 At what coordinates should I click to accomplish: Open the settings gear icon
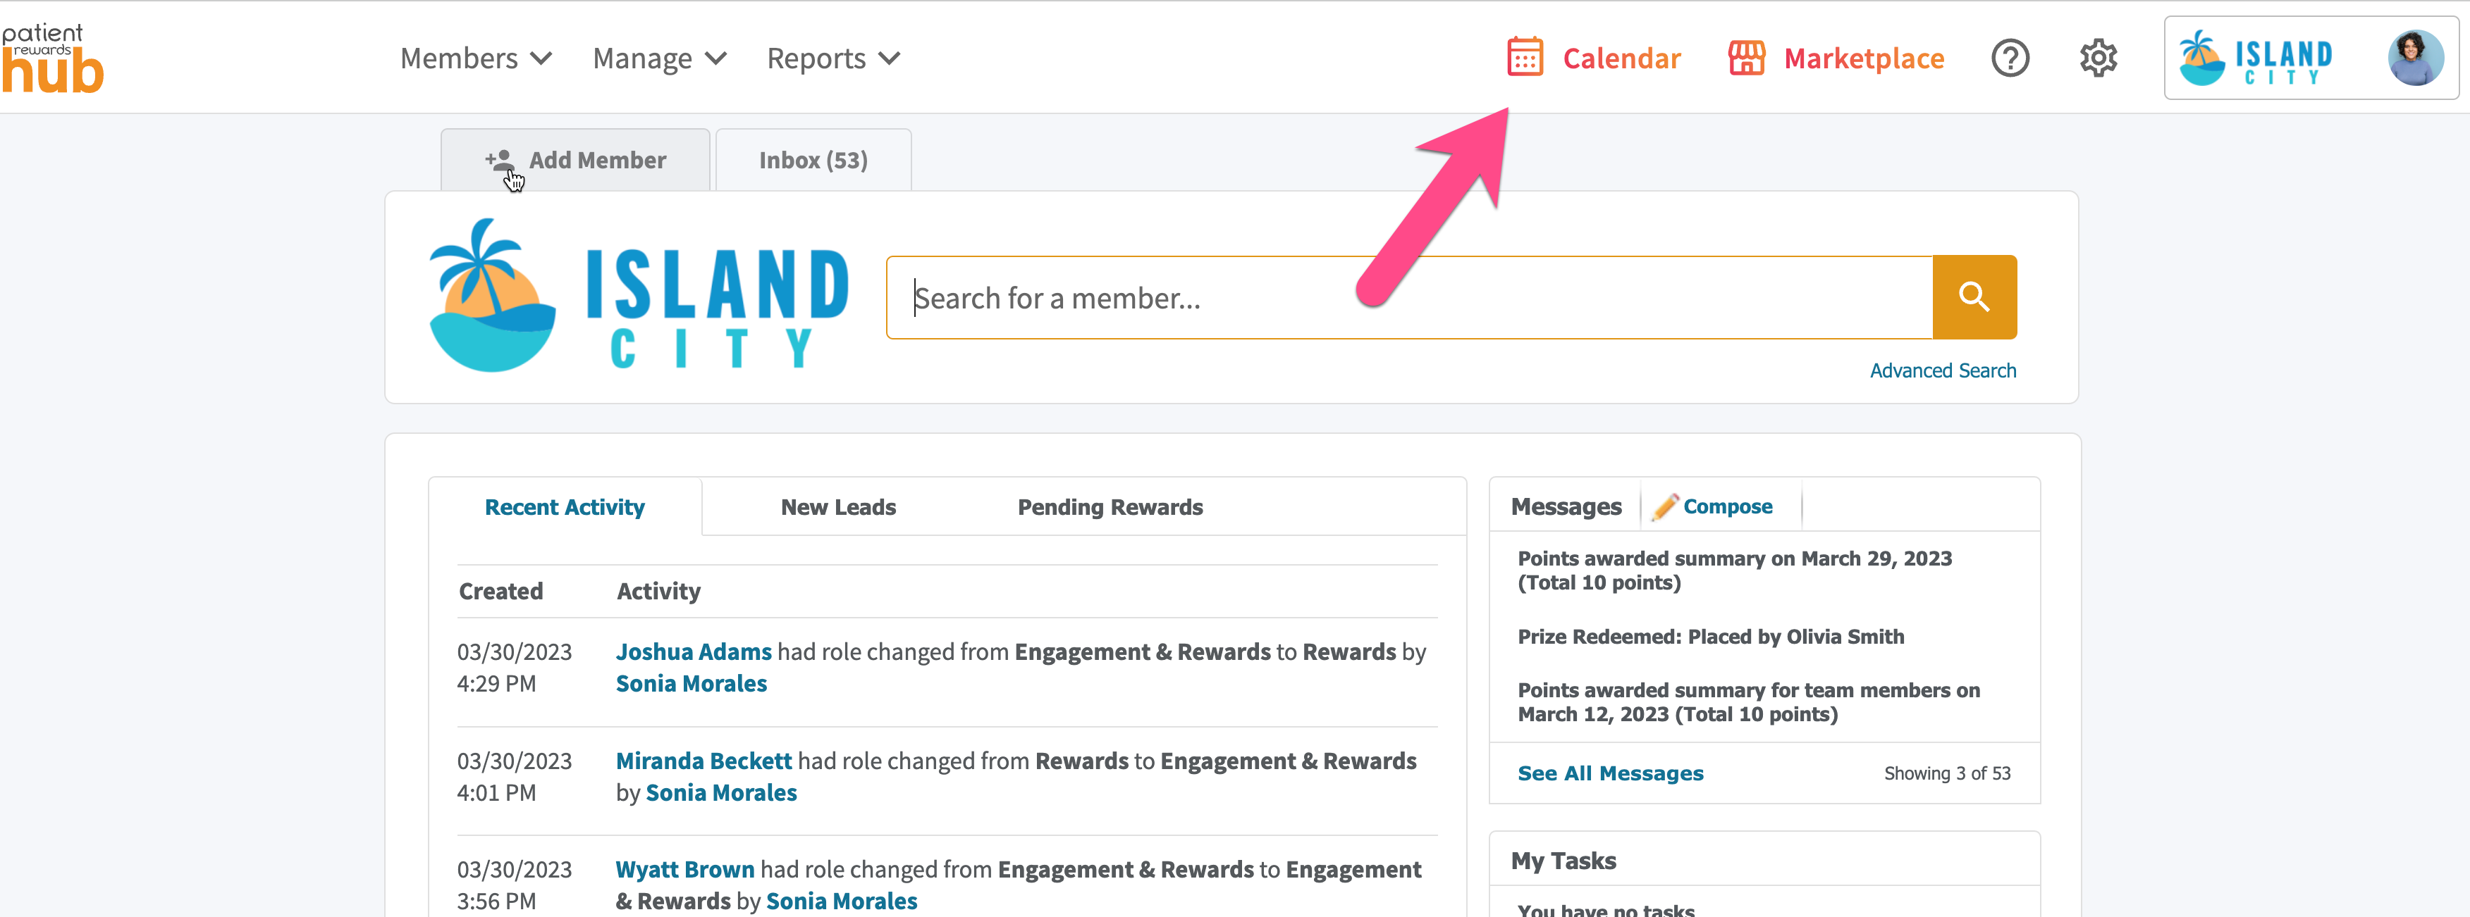2098,58
